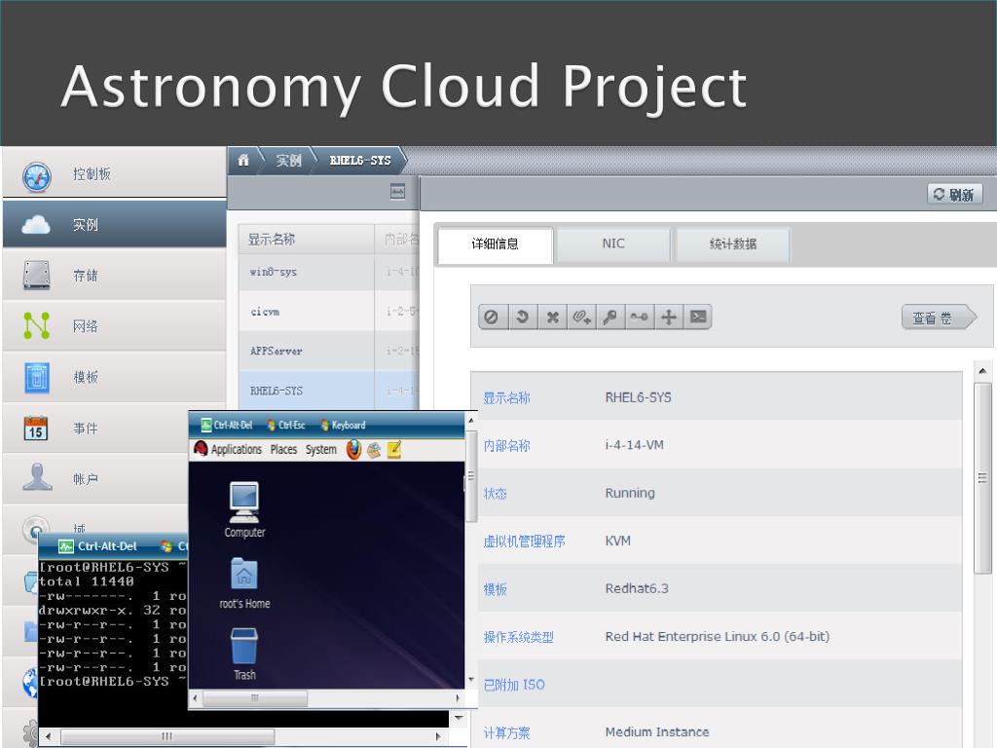Click the destroy instance X icon
997x748 pixels.
(553, 317)
